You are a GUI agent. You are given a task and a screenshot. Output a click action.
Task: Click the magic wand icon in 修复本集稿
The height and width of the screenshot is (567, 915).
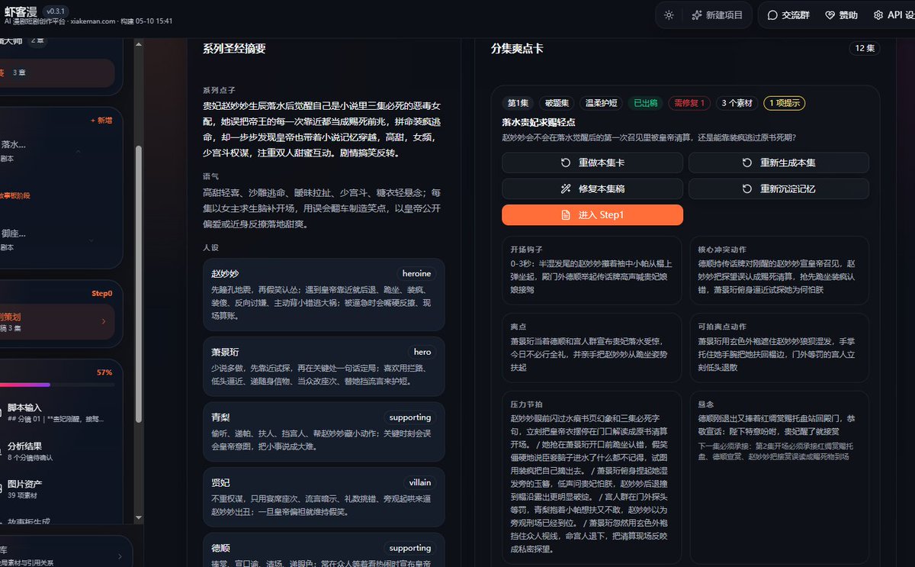coord(566,188)
